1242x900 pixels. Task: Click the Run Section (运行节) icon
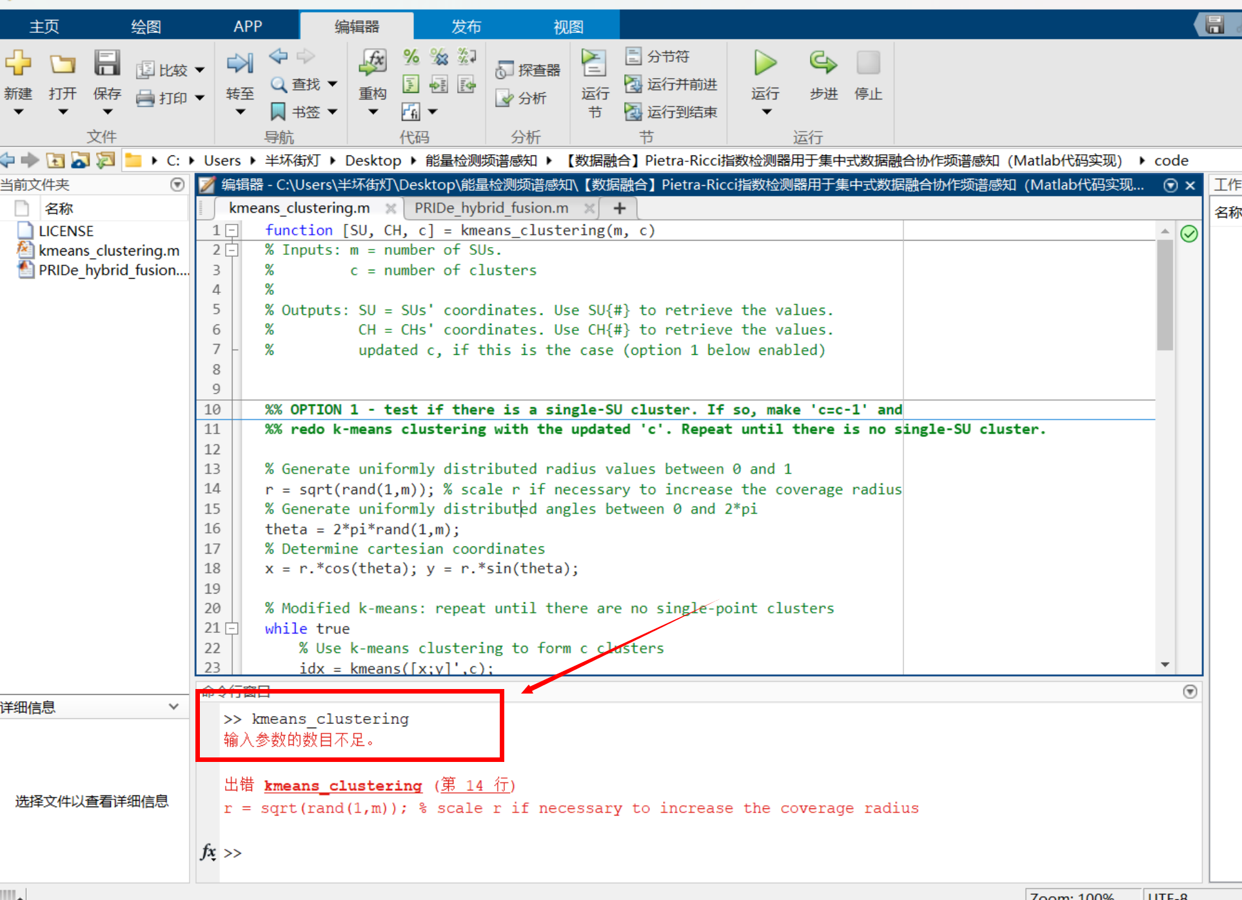593,63
